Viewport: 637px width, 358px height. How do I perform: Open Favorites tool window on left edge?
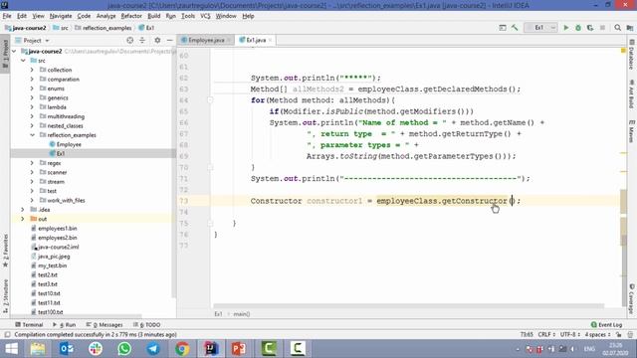coord(5,251)
